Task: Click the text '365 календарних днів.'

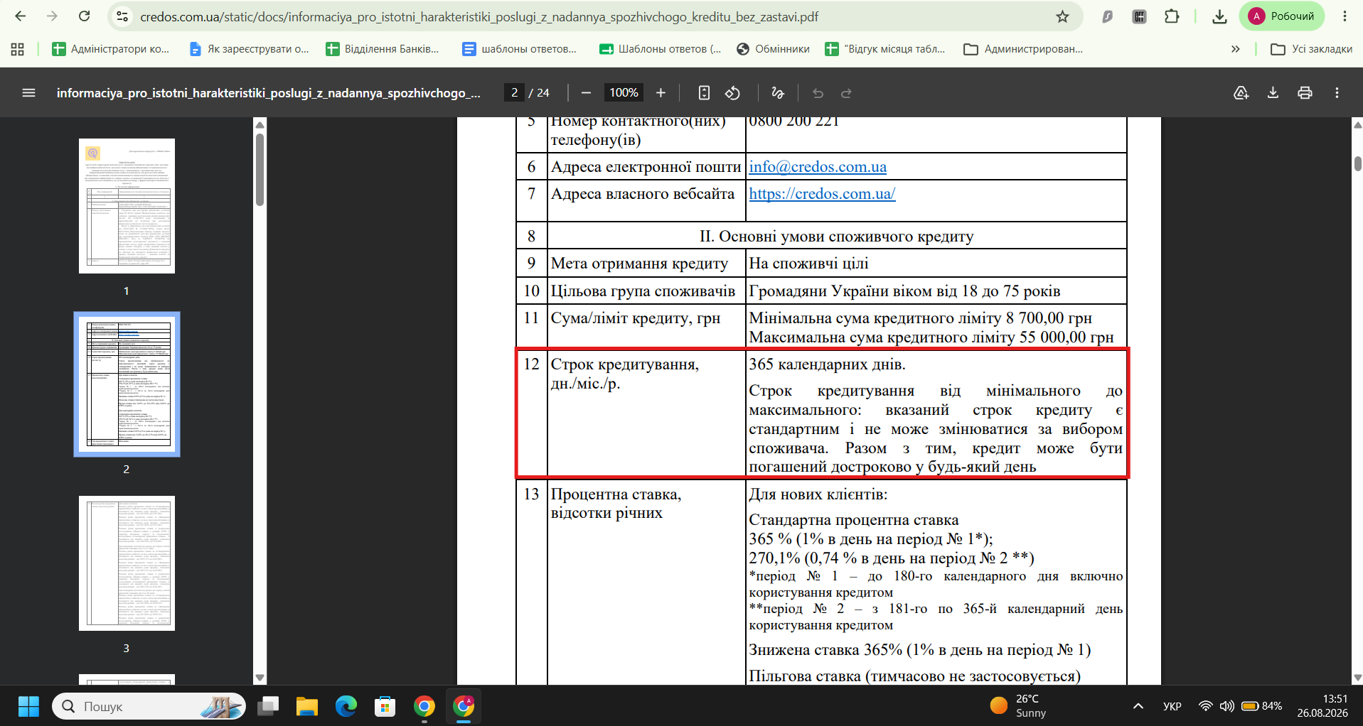Action: click(827, 364)
